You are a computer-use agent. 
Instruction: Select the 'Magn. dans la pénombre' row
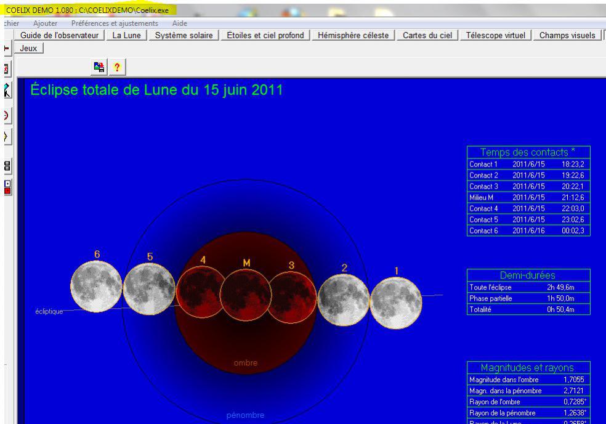click(528, 391)
